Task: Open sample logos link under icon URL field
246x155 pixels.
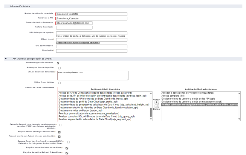Action: tap(78, 43)
